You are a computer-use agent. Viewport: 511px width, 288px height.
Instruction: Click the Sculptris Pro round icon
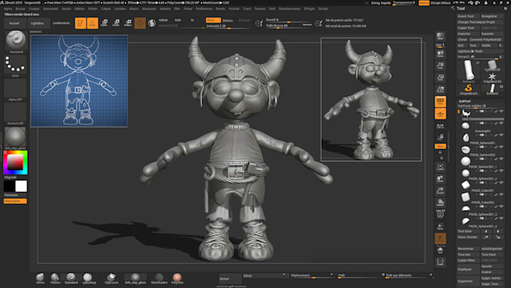click(x=152, y=23)
